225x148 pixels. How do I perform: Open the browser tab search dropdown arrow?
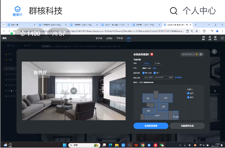[x=4, y=25]
